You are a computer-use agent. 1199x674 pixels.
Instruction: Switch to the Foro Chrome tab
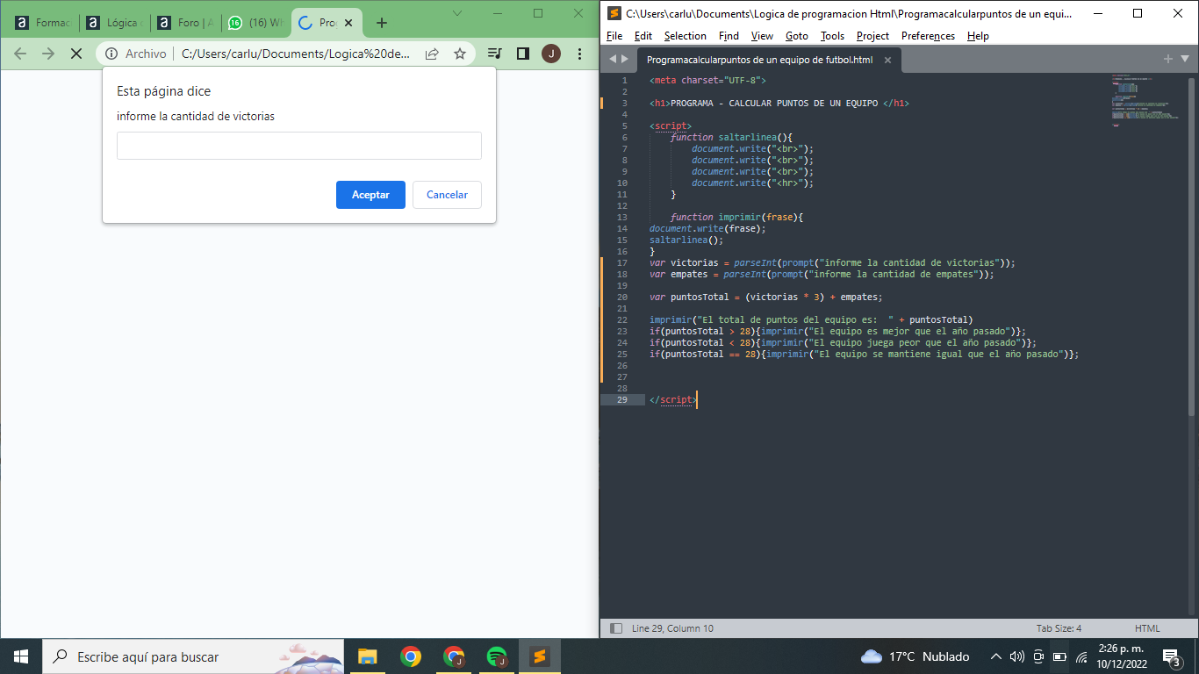(187, 23)
